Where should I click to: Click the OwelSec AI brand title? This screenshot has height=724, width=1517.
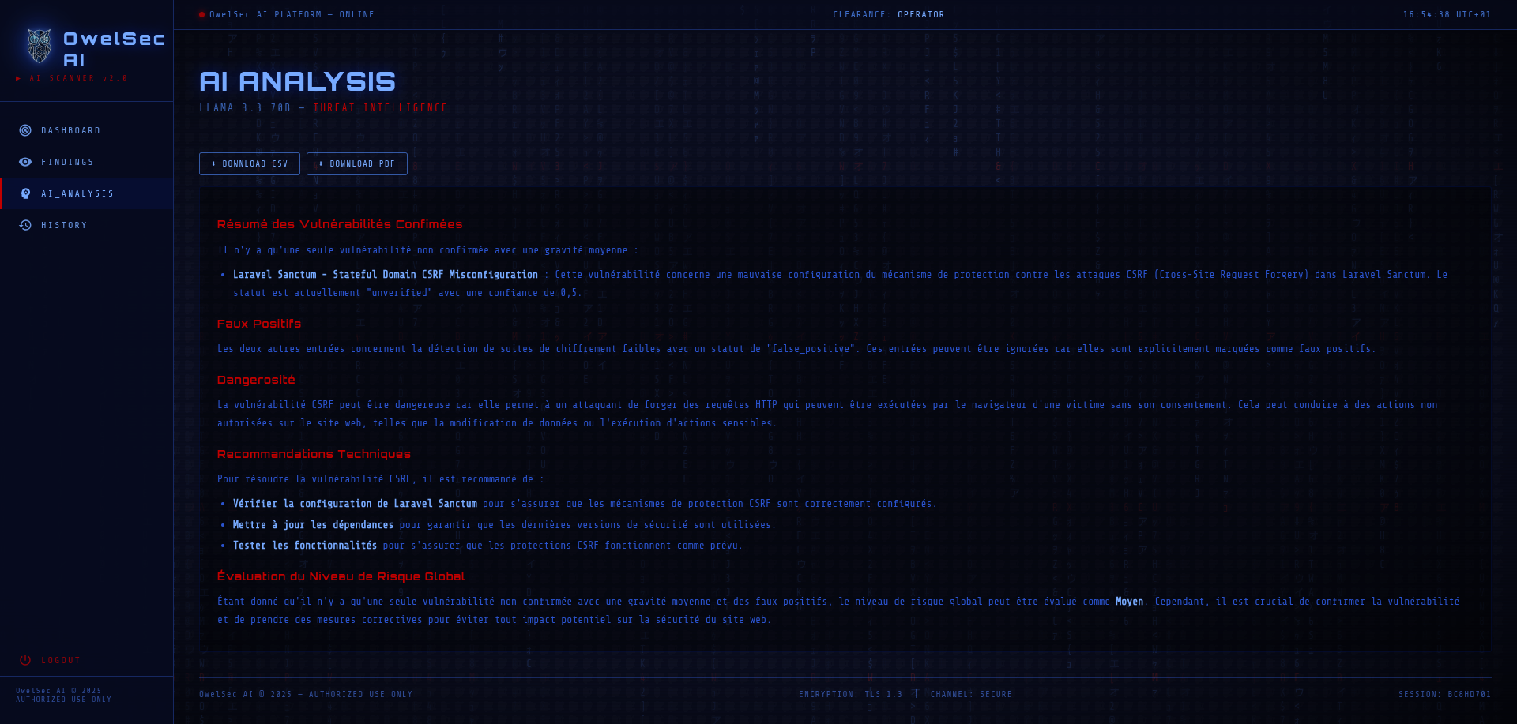click(114, 49)
